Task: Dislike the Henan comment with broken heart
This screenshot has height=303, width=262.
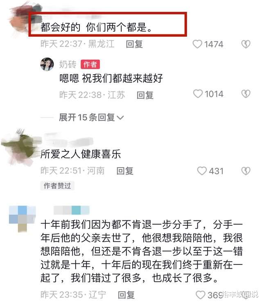Action: pyautogui.click(x=246, y=171)
